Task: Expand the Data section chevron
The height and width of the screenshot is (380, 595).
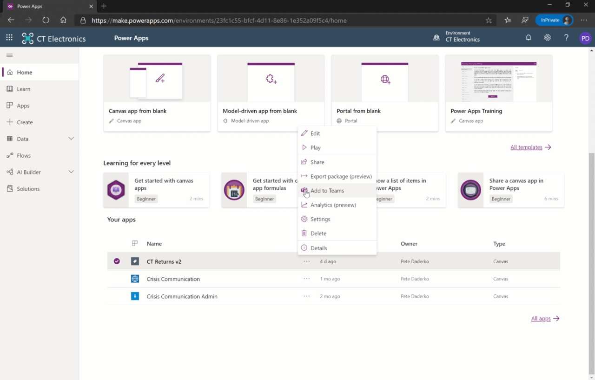Action: coord(71,139)
